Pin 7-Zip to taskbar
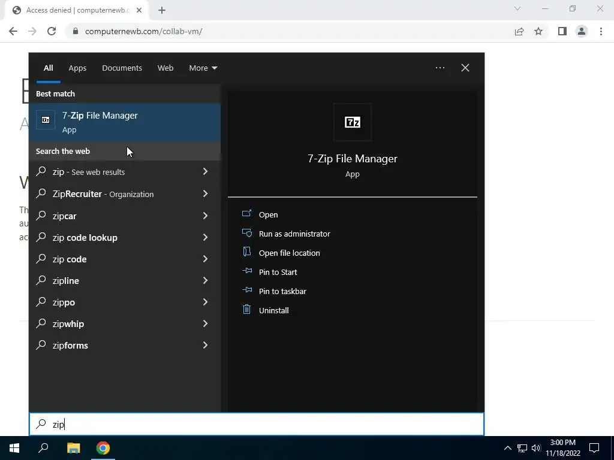614x460 pixels. tap(283, 292)
